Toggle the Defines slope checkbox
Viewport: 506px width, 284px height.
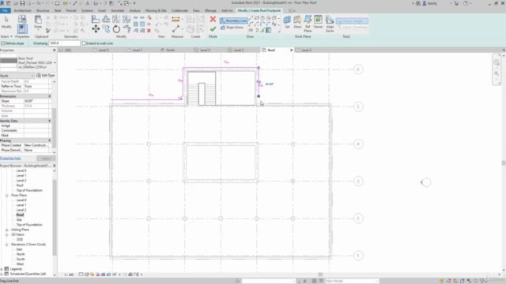pos(3,43)
